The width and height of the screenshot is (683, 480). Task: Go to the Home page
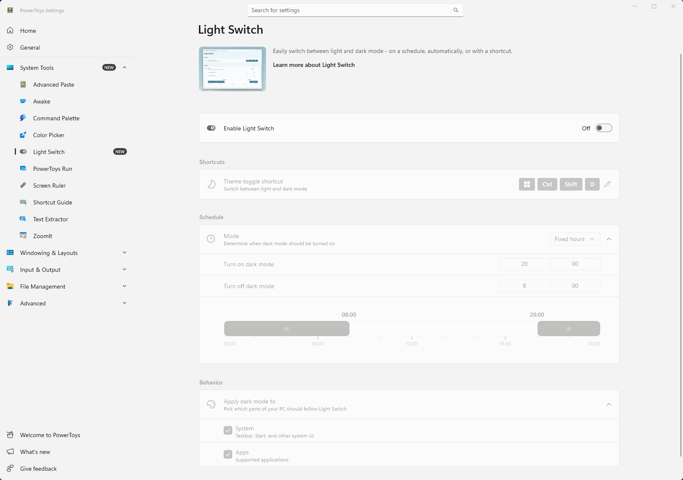click(28, 31)
